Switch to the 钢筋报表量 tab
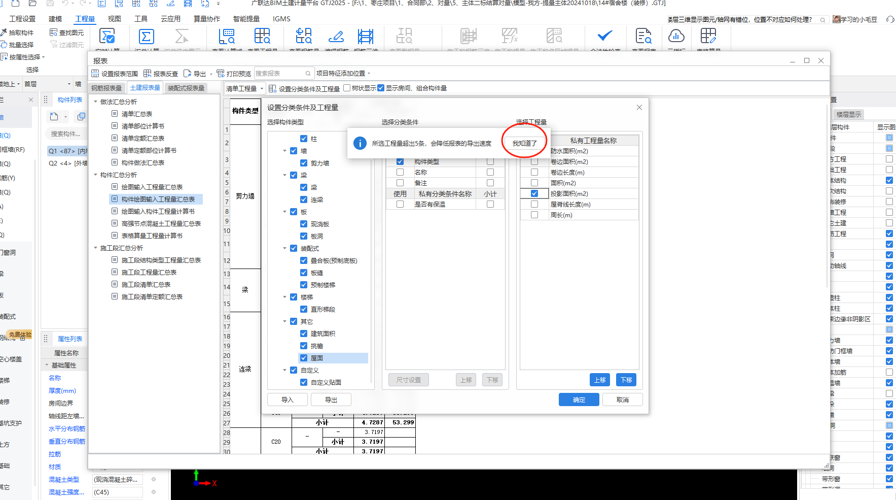This screenshot has width=896, height=500. point(106,88)
